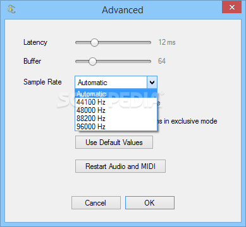Screen dimensions: 246x227
Task: Choose 96000 Hz sample rate
Action: click(116, 127)
